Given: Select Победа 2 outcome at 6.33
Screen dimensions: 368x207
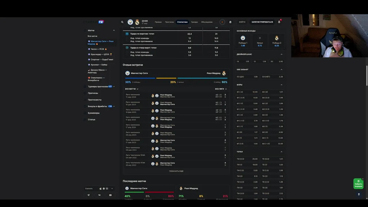Looking at the screenshot, I should 277,41.
